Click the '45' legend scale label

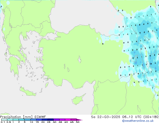click(72, 122)
